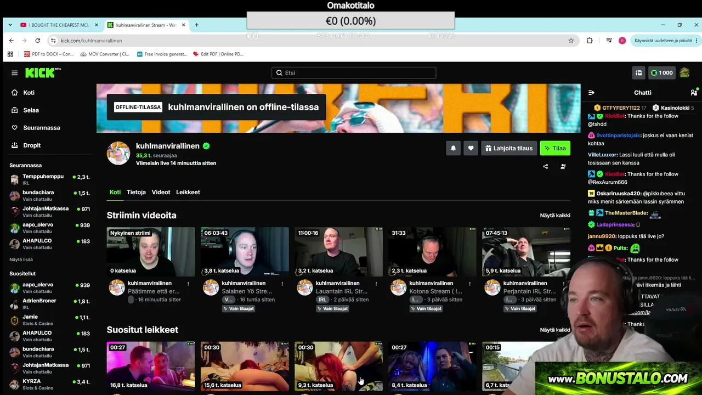Screen dimensions: 702x395
Task: Select the Koti channel tab
Action: click(x=115, y=192)
